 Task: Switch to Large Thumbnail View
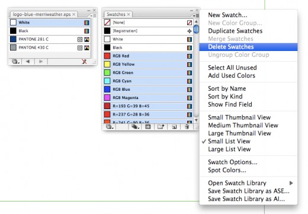[x=239, y=133]
